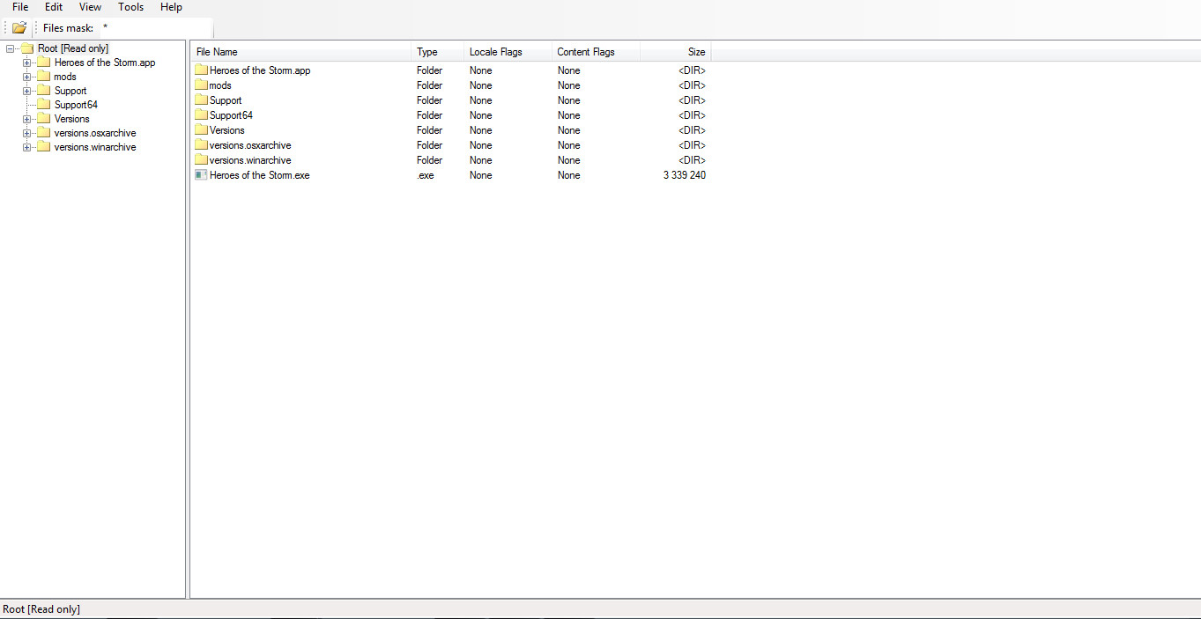This screenshot has height=619, width=1201.
Task: Click Versions folder icon in file list
Action: click(x=201, y=130)
